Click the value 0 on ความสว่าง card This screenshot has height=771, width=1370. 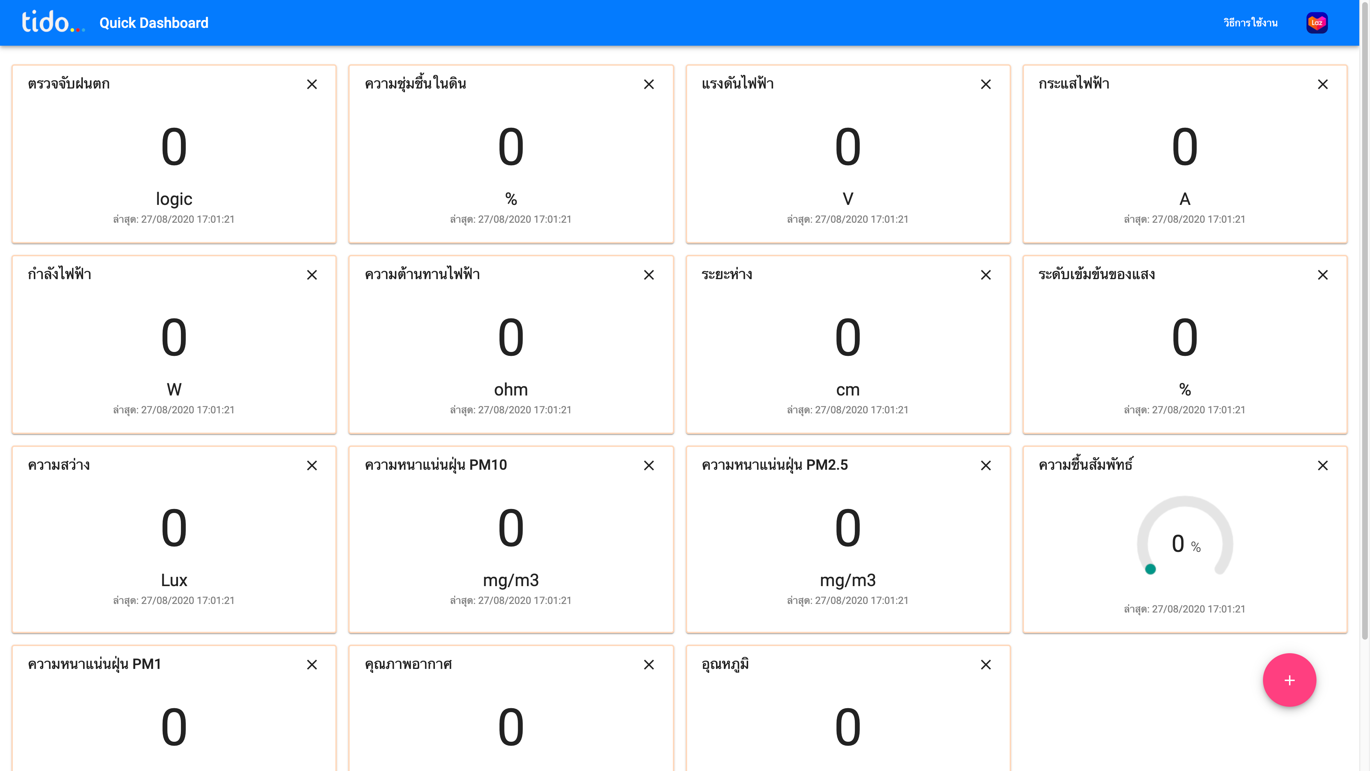(174, 528)
